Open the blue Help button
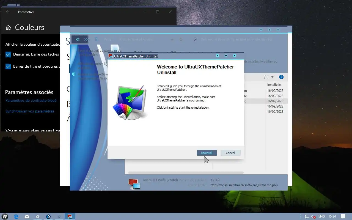Screen dimensions: 352x220 point(281,77)
